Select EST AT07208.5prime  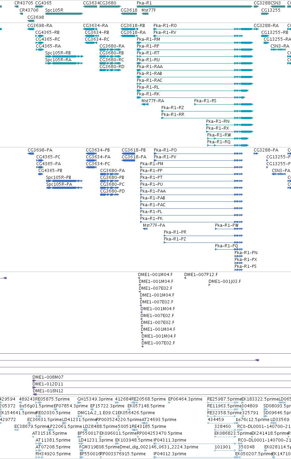point(53,447)
